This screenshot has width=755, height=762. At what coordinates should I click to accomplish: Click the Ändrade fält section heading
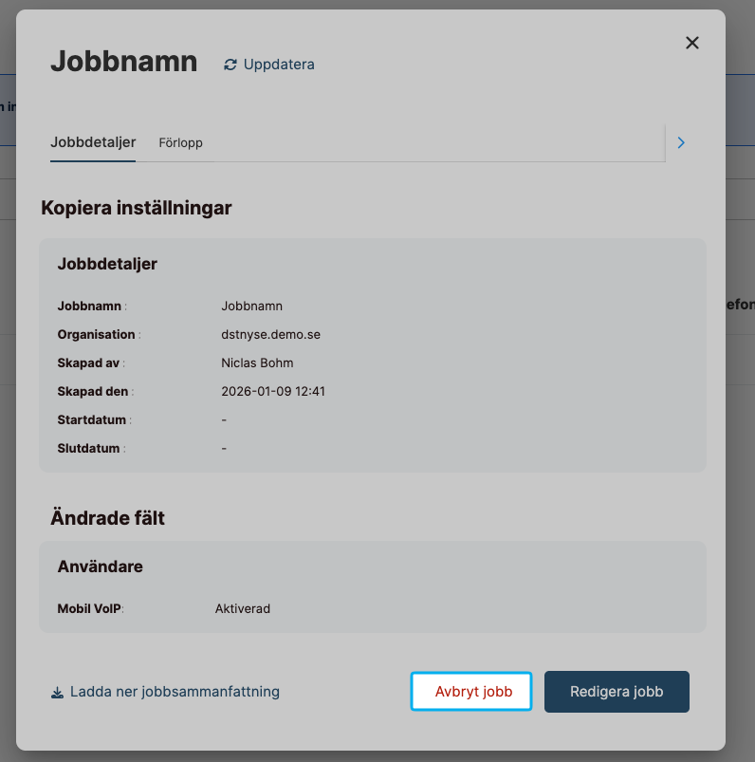[x=107, y=518]
